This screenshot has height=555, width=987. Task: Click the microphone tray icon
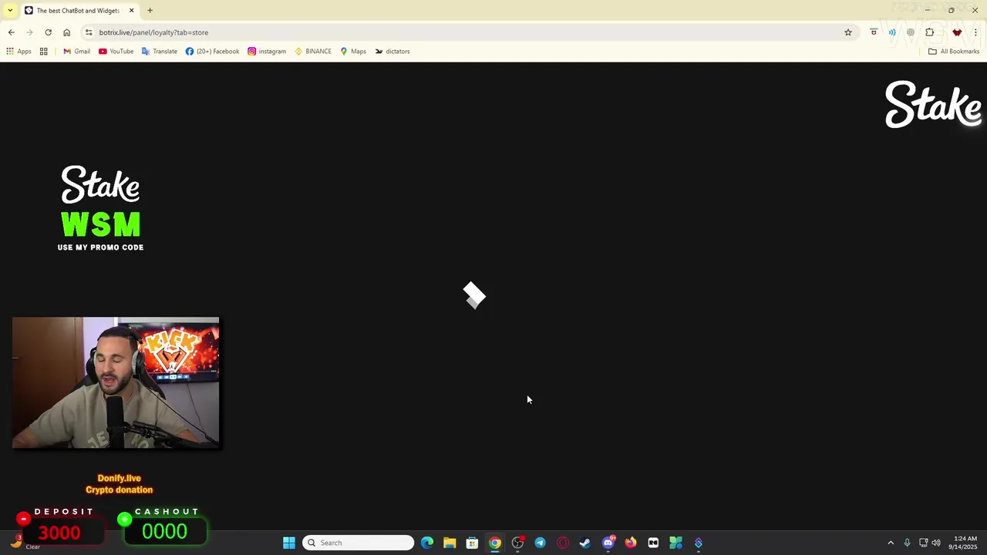[907, 543]
